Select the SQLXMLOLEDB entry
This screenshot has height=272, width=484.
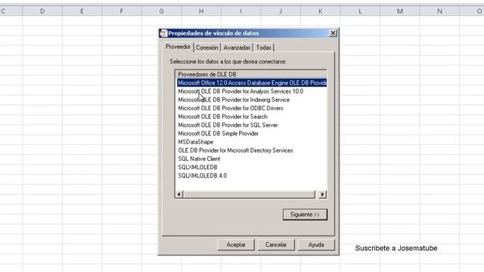click(x=197, y=167)
